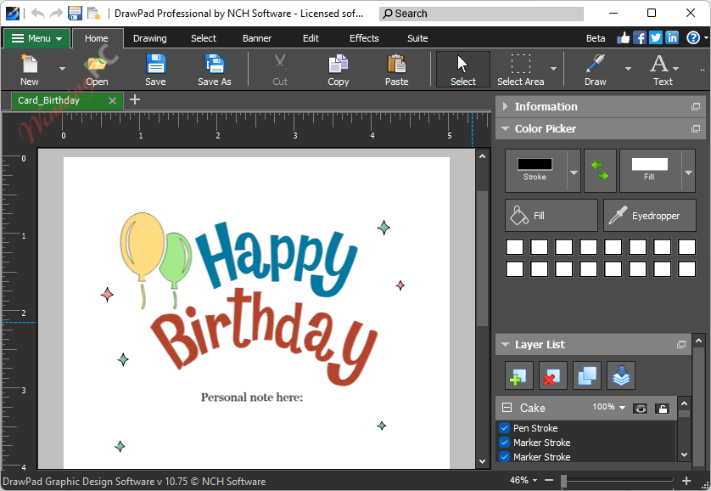Image resolution: width=711 pixels, height=491 pixels.
Task: Paste clipboard with the Paste icon
Action: coord(397,70)
